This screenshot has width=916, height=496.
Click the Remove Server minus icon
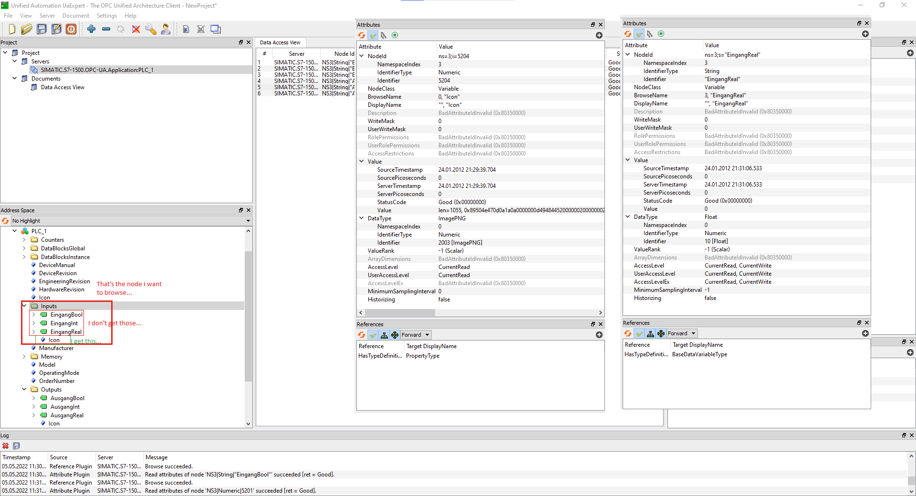click(106, 29)
